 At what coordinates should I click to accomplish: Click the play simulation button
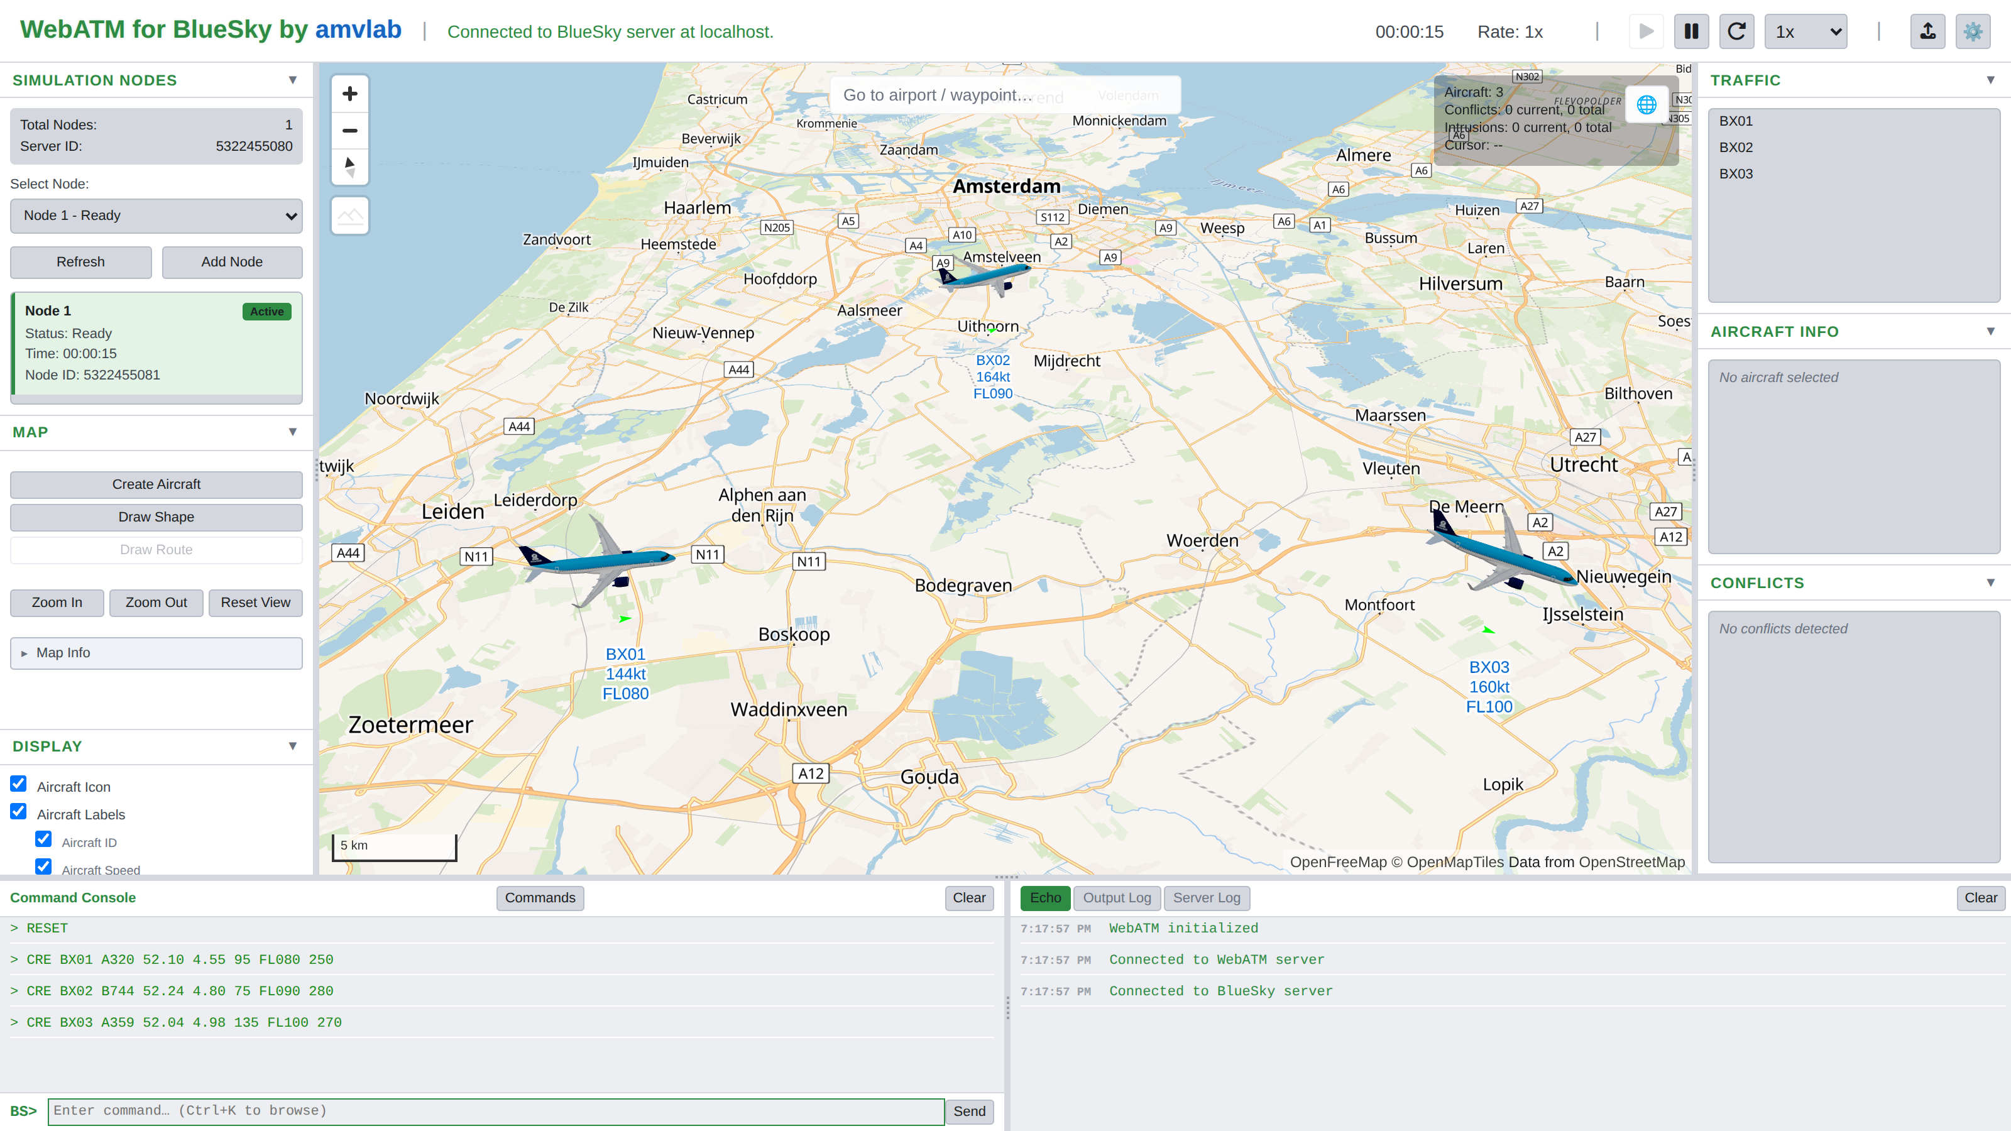click(x=1646, y=32)
